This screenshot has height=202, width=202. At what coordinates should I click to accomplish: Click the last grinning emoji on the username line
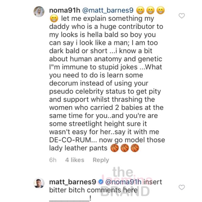tap(161, 11)
